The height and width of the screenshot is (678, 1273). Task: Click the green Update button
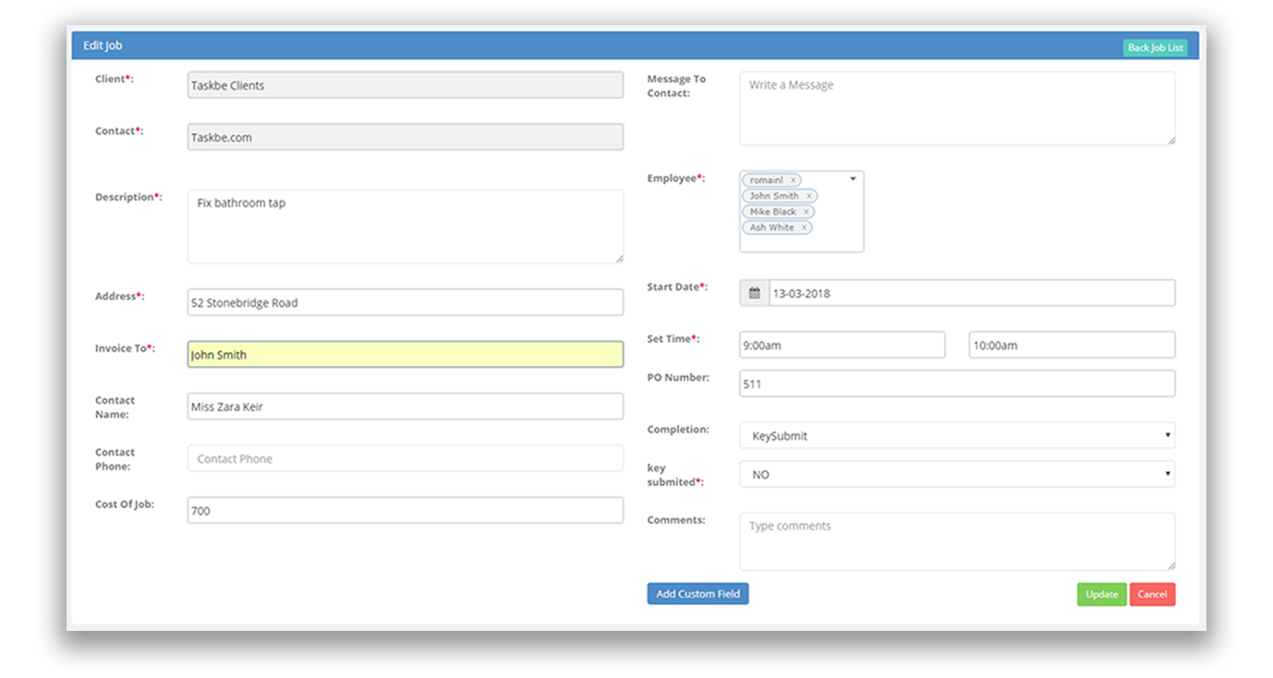pyautogui.click(x=1101, y=594)
